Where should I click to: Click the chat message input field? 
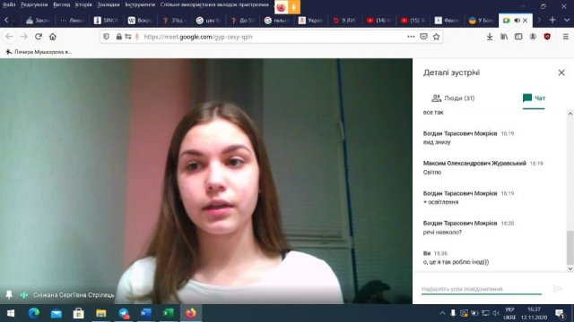(482, 289)
